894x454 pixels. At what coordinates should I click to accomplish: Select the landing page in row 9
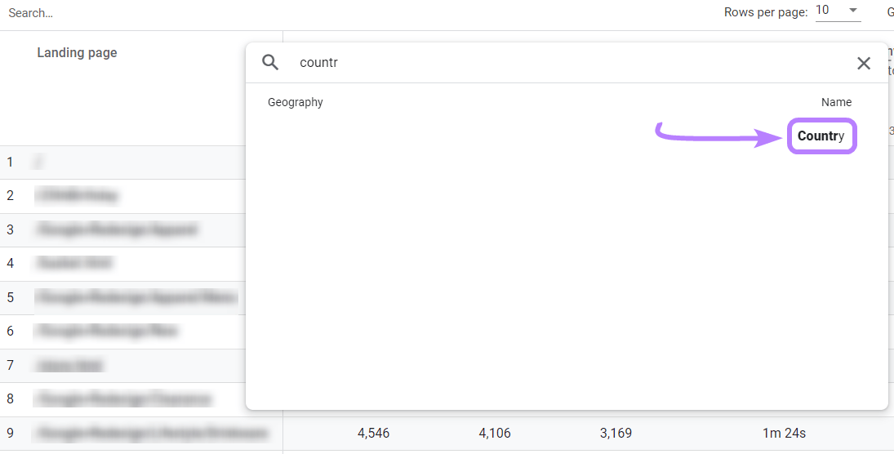pos(152,434)
